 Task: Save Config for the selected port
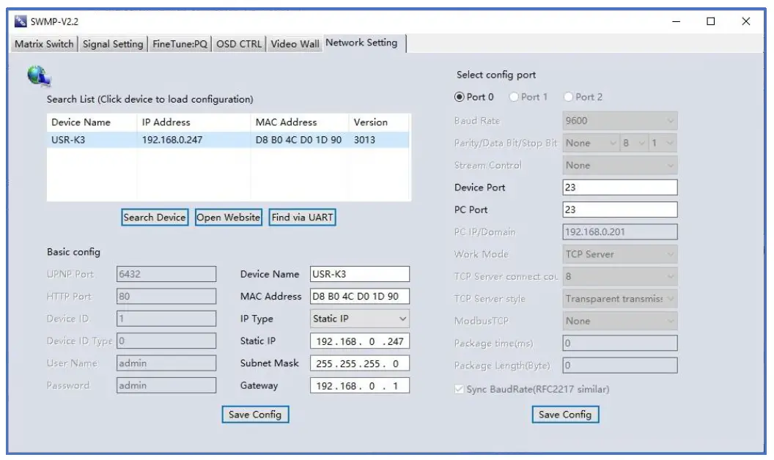pos(565,415)
